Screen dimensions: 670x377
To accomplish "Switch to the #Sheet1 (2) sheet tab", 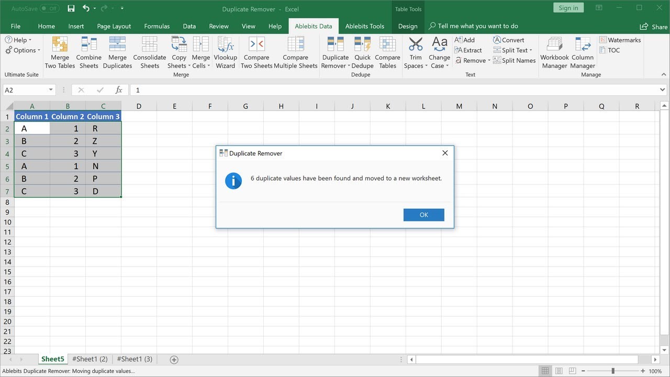I will click(x=90, y=359).
